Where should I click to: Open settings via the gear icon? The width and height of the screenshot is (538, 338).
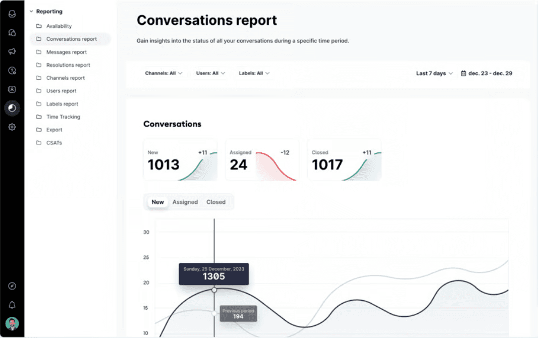12,127
